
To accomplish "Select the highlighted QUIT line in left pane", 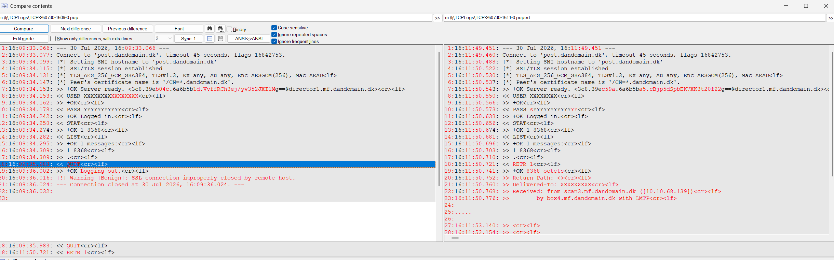I will pyautogui.click(x=218, y=164).
